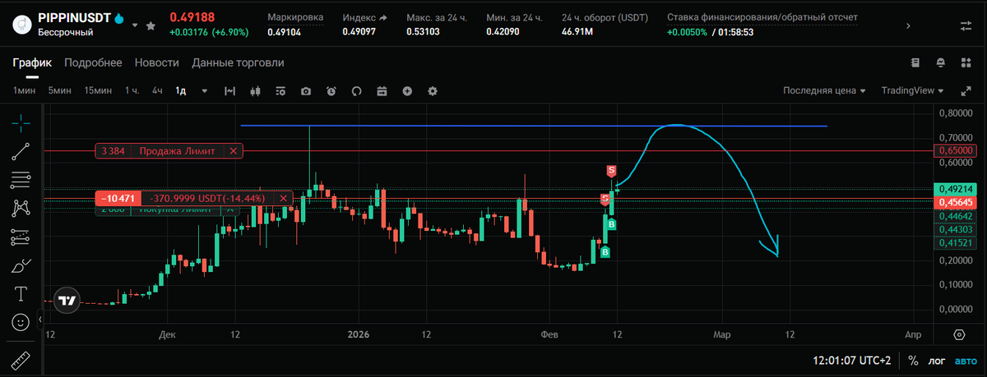Open candlestick chart type selector
987x377 pixels.
tap(255, 91)
